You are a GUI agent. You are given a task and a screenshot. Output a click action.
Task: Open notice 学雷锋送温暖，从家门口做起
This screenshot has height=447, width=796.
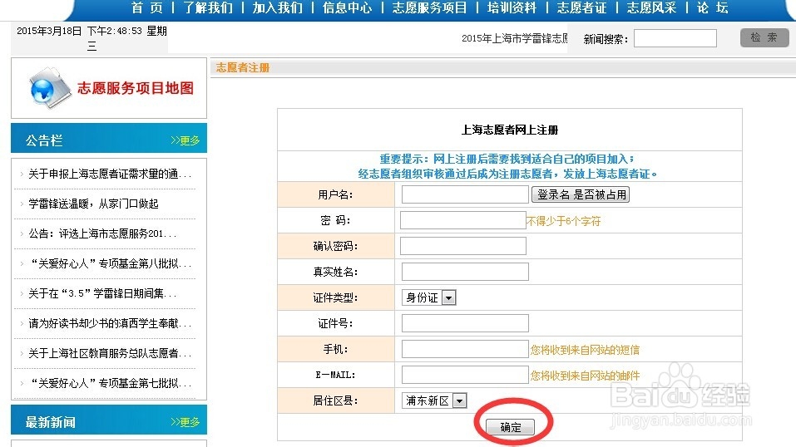[93, 204]
